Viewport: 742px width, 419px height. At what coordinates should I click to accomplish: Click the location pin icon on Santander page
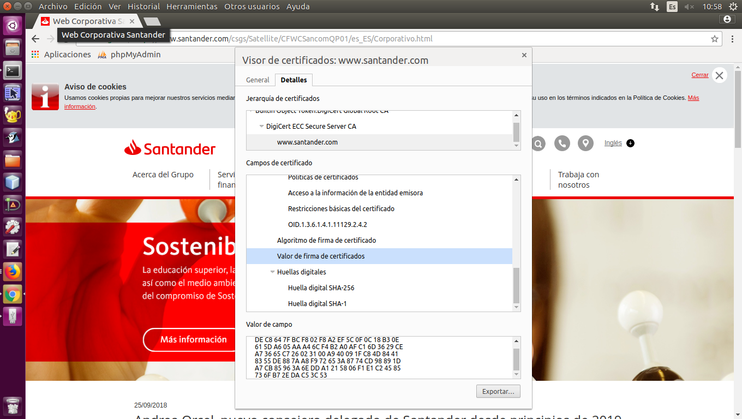585,143
